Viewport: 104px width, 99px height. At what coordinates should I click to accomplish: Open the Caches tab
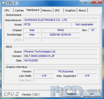pos(19,10)
